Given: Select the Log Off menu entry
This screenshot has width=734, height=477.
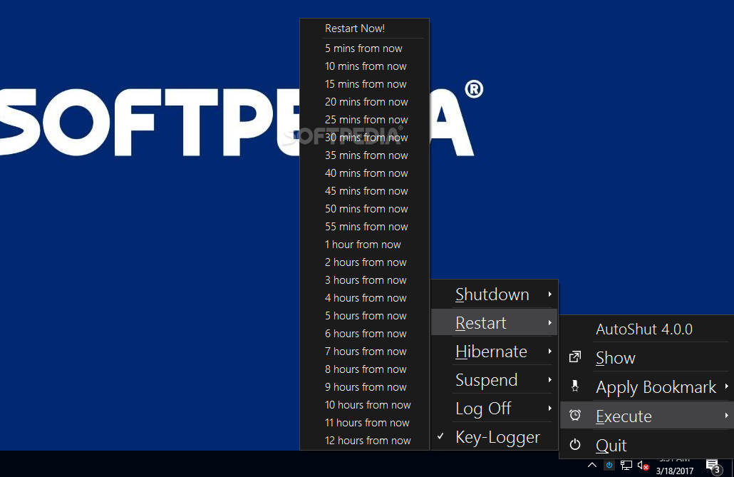Looking at the screenshot, I should pyautogui.click(x=495, y=409).
